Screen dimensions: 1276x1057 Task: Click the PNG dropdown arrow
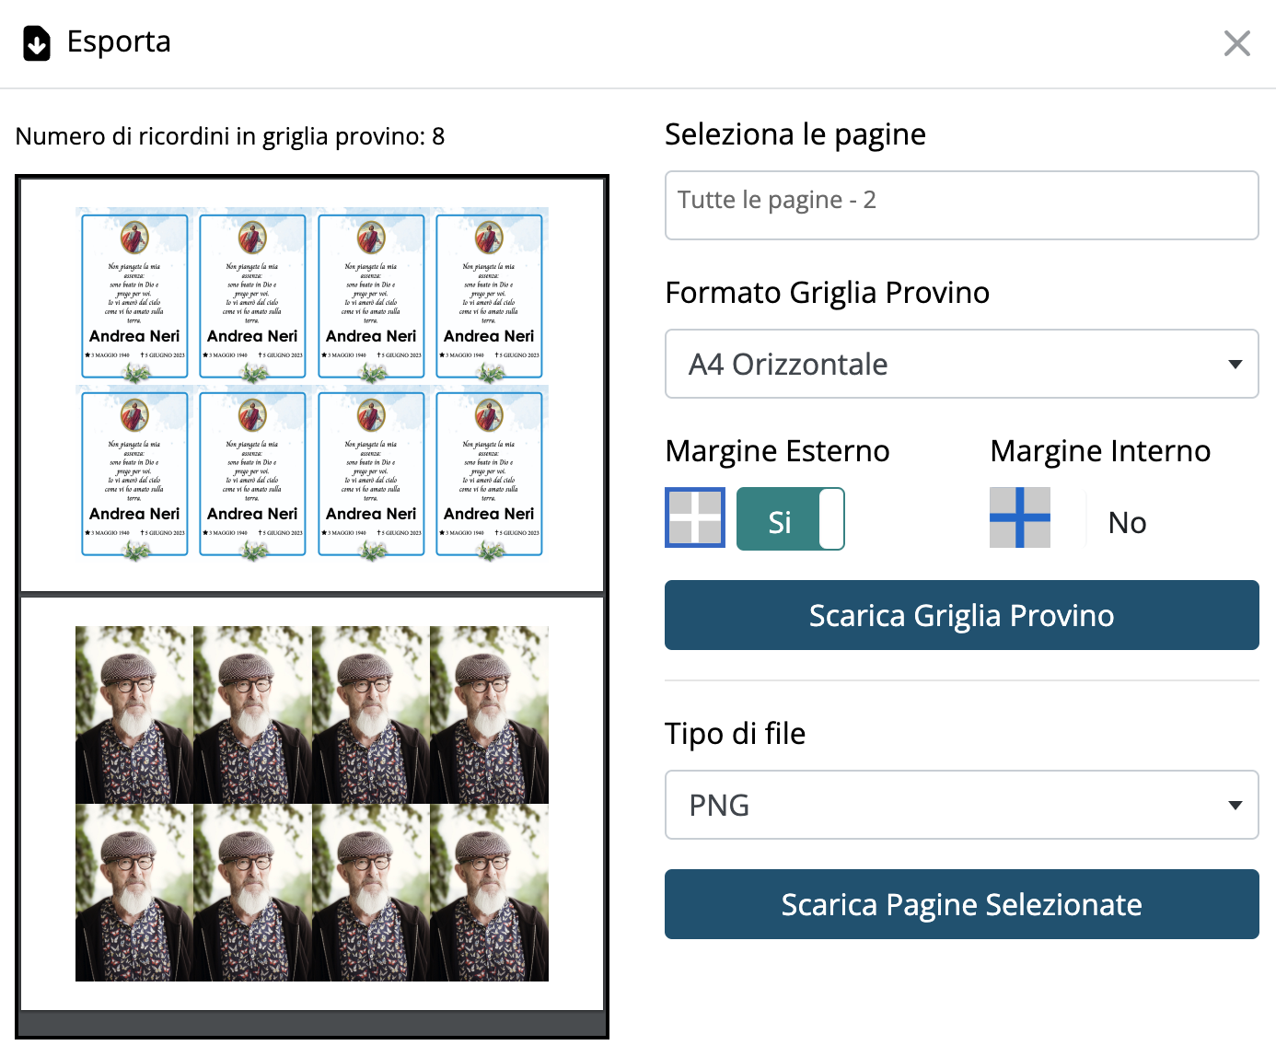point(1235,805)
